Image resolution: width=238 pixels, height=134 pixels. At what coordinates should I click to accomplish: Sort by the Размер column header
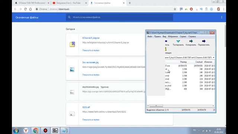183,62
